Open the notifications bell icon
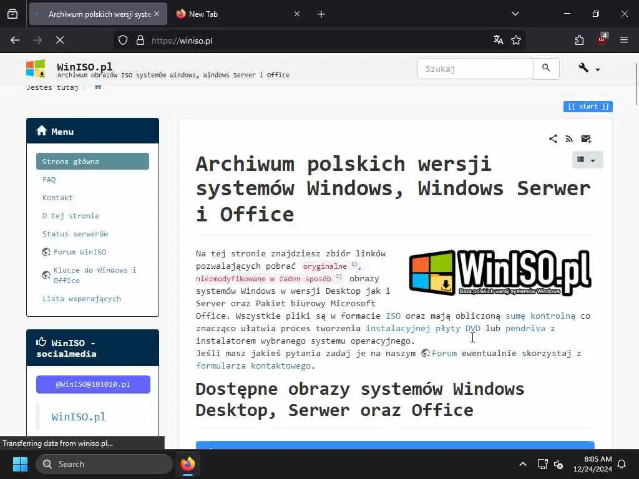639x479 pixels. click(622, 464)
